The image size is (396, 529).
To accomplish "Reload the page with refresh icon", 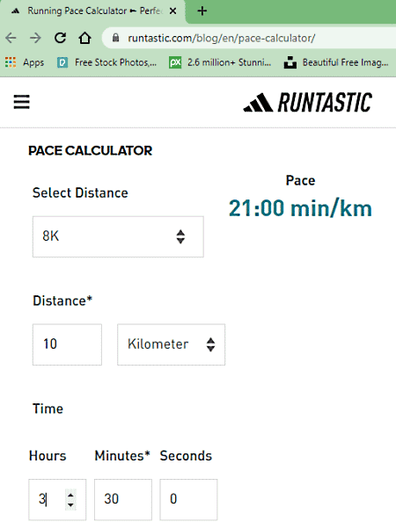I will [x=60, y=38].
